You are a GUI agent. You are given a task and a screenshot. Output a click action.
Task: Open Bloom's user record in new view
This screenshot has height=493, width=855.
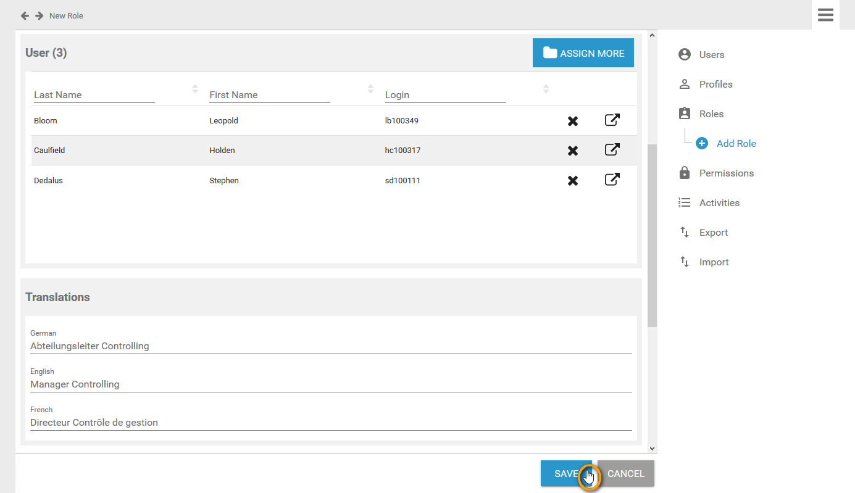click(612, 120)
